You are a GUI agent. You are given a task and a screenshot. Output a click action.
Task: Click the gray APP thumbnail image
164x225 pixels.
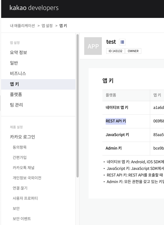[x=93, y=46]
